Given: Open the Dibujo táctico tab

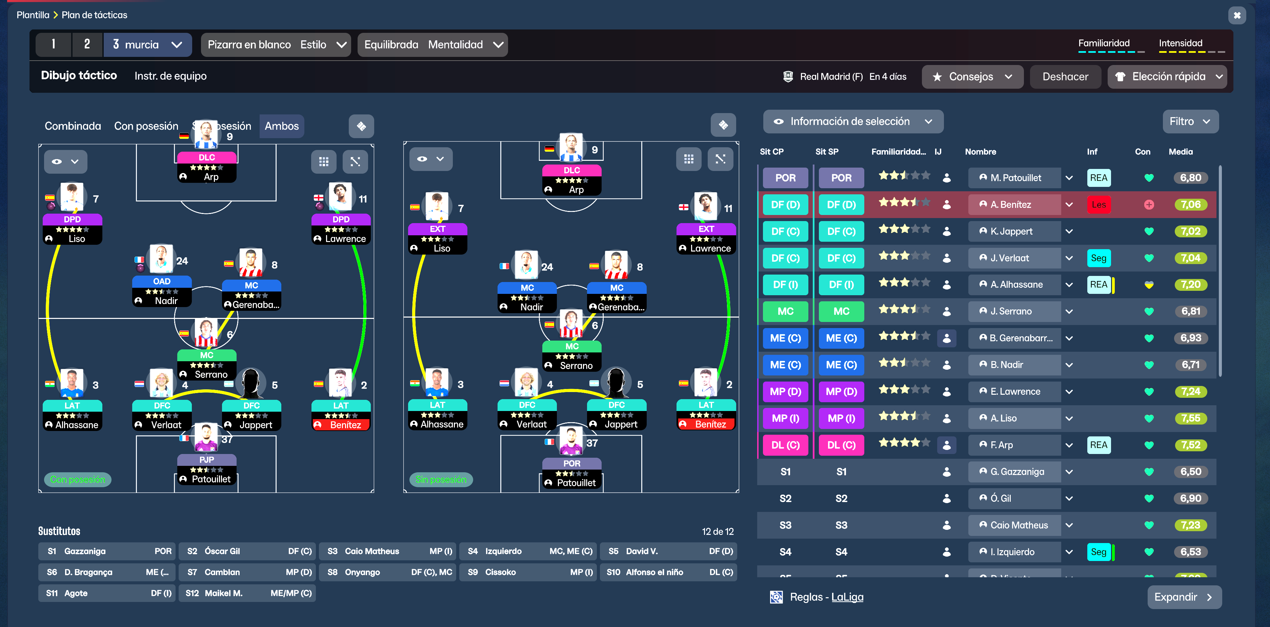Looking at the screenshot, I should [79, 76].
